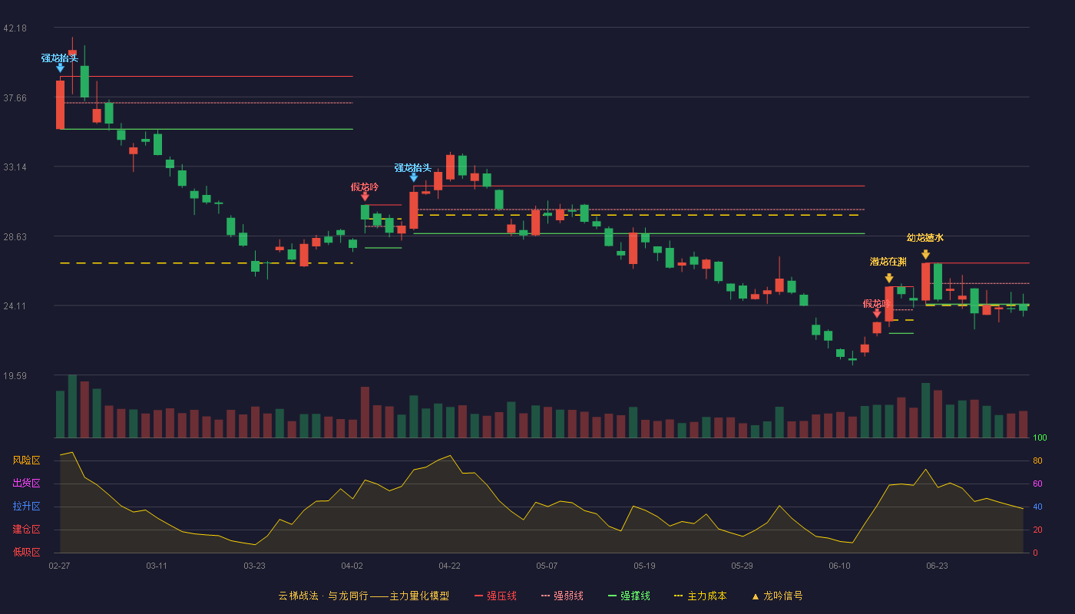1075x614 pixels.
Task: Click the 05-19 date label
Action: point(644,566)
